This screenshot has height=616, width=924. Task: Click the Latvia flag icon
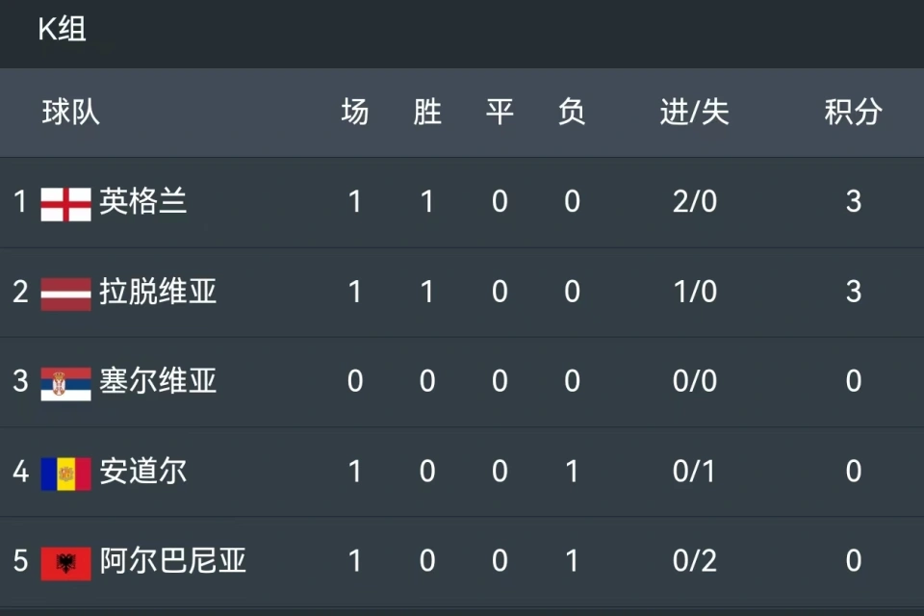[x=66, y=294]
